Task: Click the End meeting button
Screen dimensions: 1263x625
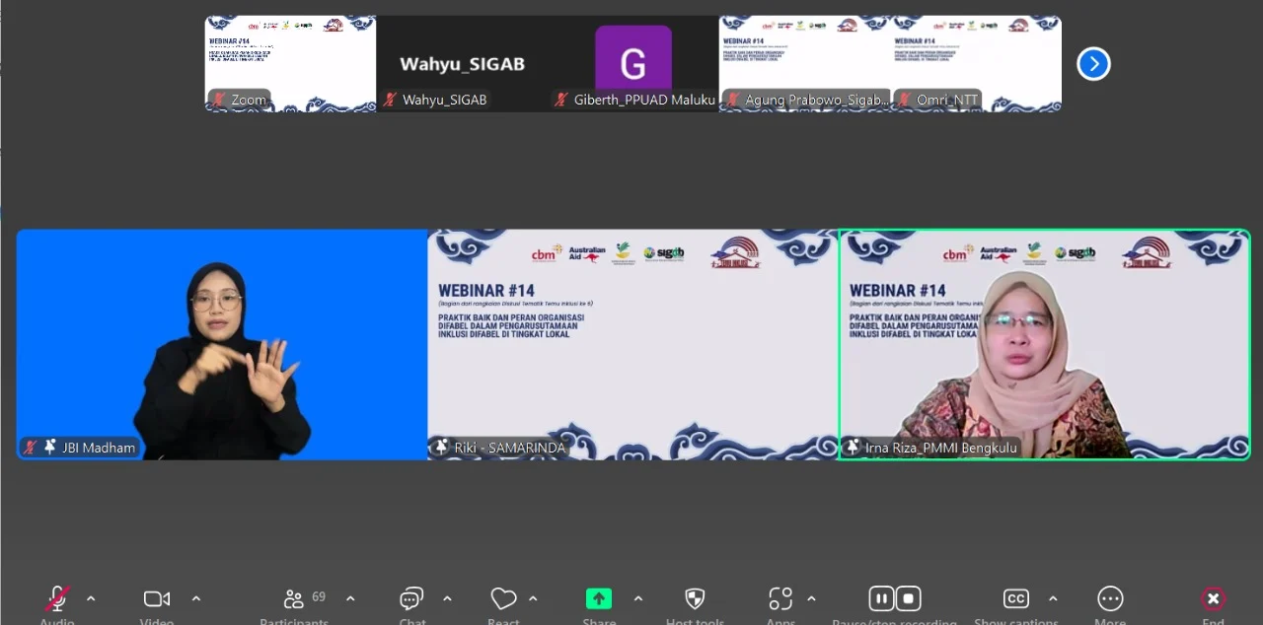Action: 1213,598
